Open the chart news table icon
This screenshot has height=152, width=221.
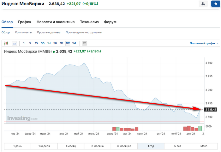point(85,43)
